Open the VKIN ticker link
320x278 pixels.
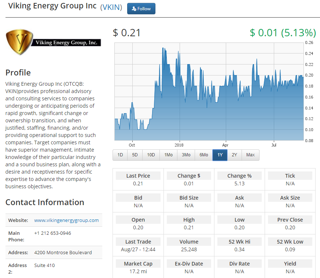click(111, 7)
